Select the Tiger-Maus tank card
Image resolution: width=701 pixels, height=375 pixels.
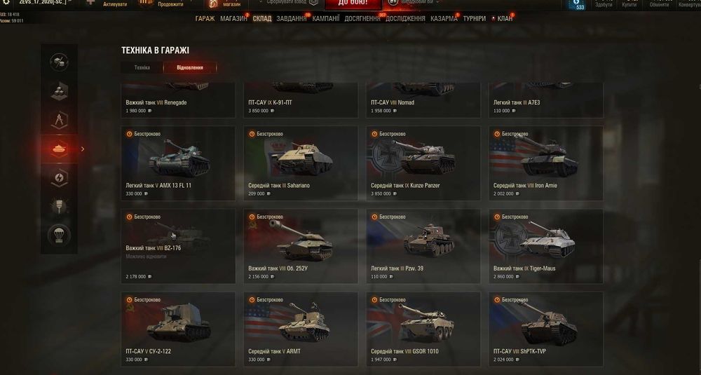(546, 246)
